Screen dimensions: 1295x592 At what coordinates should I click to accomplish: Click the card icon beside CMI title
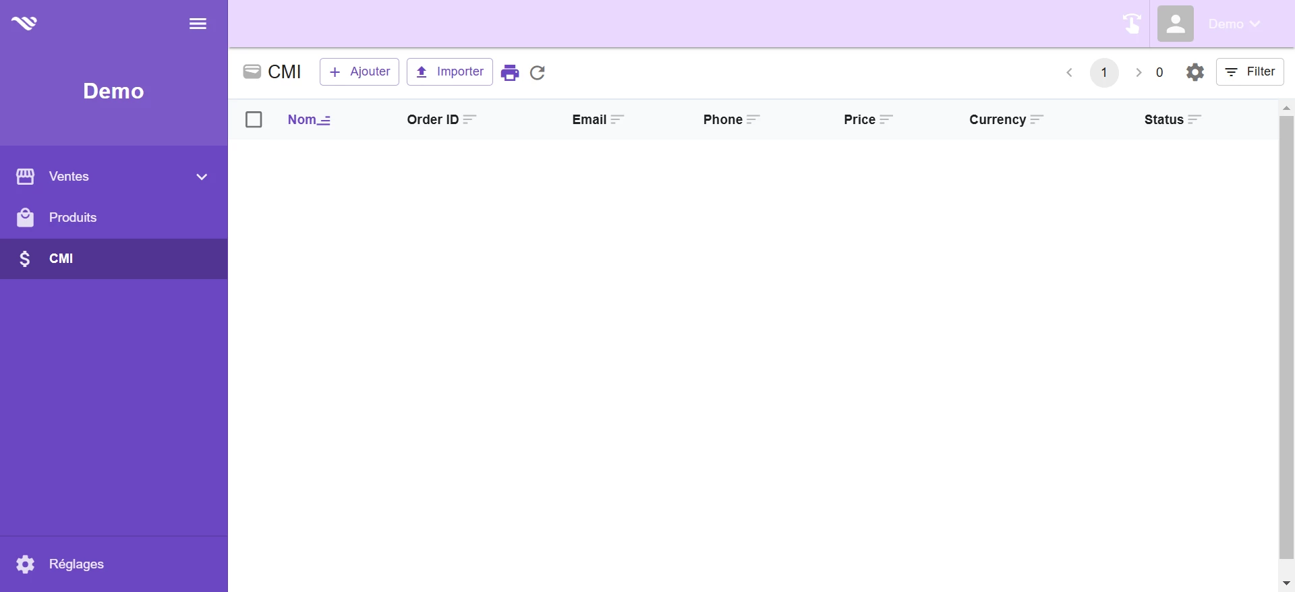point(252,71)
